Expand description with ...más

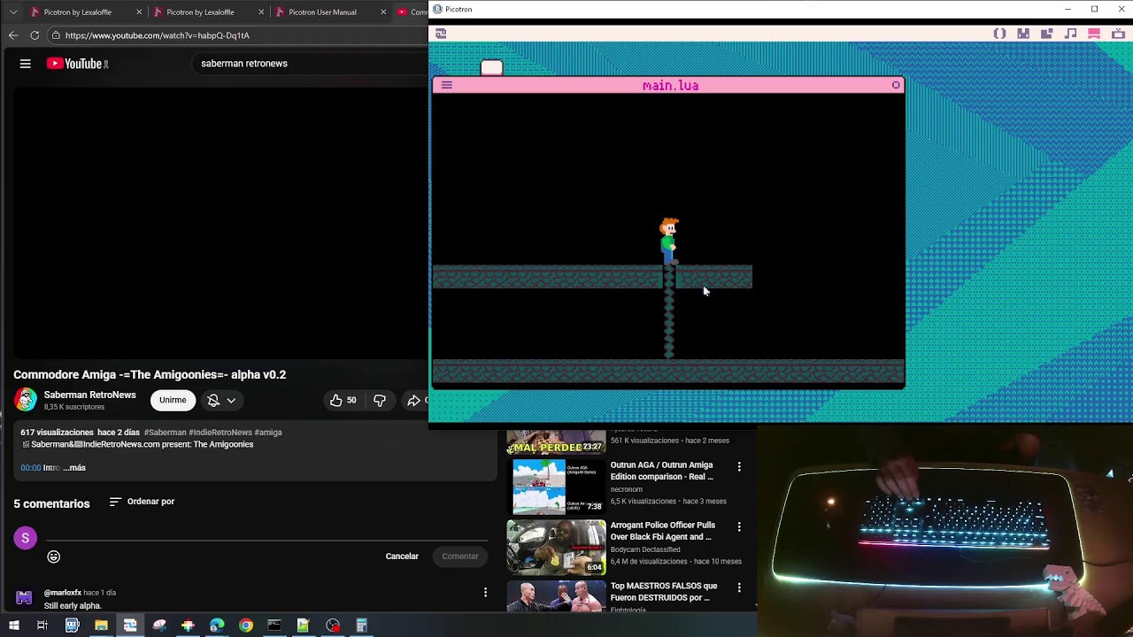click(x=74, y=468)
